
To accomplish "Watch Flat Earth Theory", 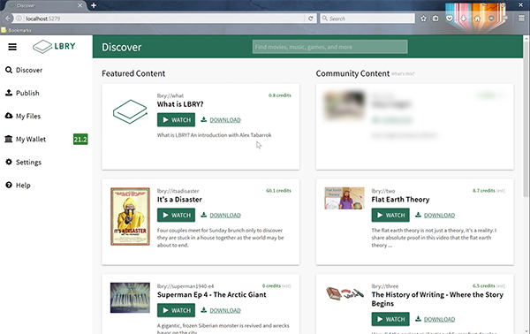I will coord(390,215).
